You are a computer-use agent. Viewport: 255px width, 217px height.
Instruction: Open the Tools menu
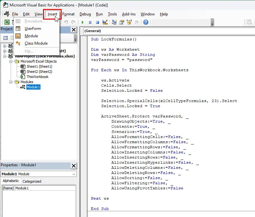pos(112,14)
